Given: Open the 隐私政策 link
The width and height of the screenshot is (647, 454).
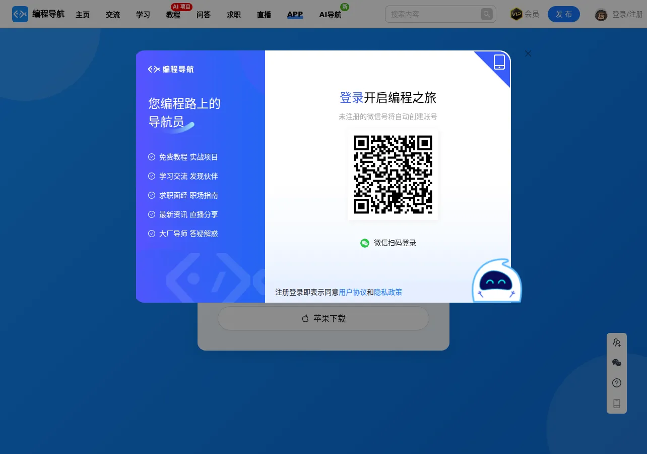Looking at the screenshot, I should click(x=388, y=292).
